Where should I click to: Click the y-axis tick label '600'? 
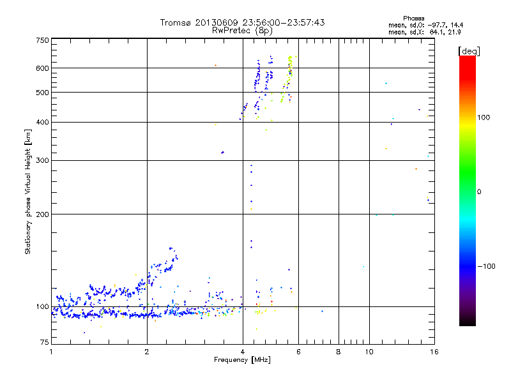tap(42, 68)
